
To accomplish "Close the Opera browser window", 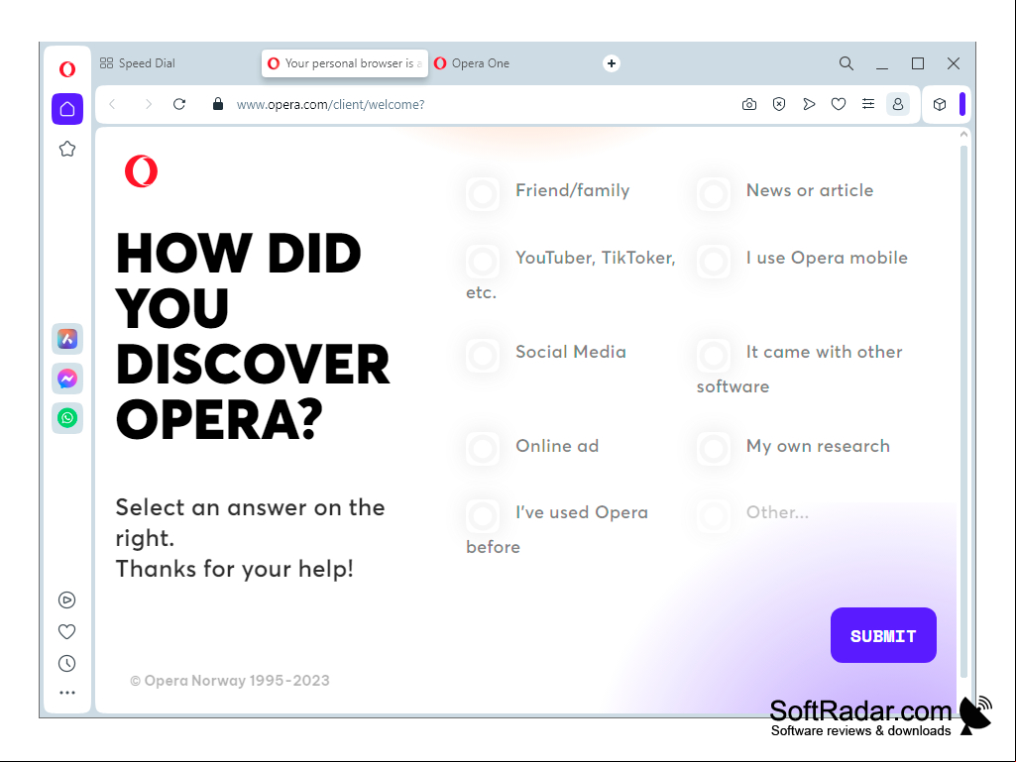I will point(954,63).
